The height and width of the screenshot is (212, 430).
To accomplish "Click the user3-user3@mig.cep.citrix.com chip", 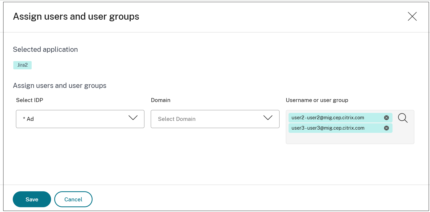I will [x=340, y=128].
